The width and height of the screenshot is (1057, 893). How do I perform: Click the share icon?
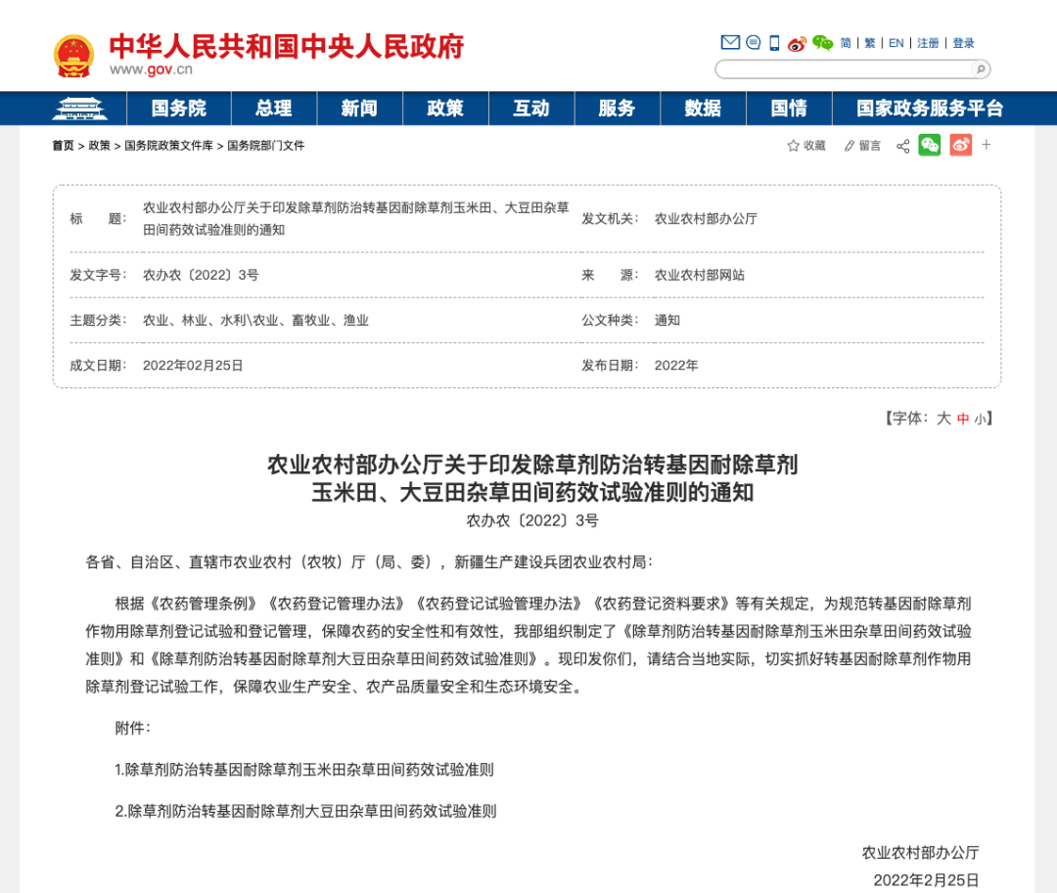(x=902, y=146)
